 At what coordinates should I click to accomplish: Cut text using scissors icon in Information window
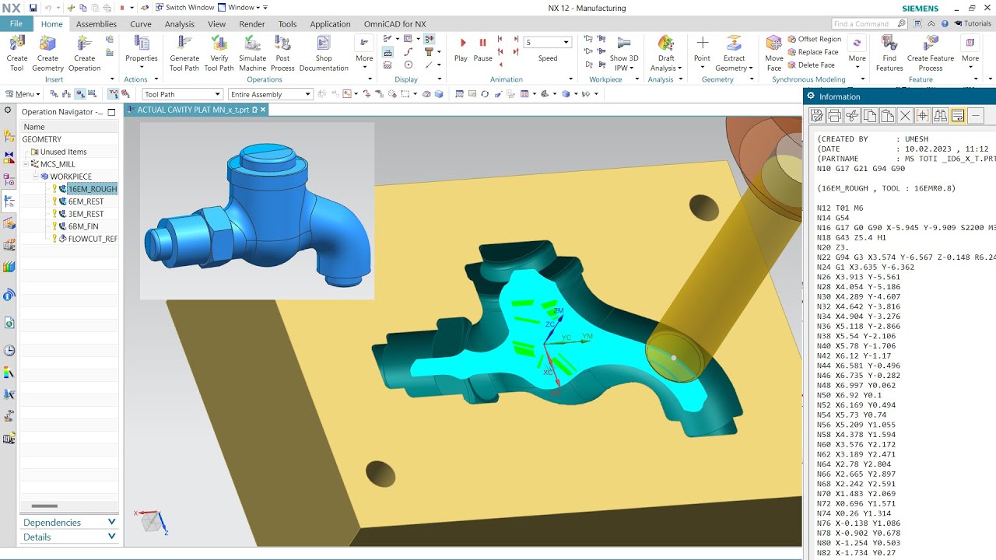852,116
